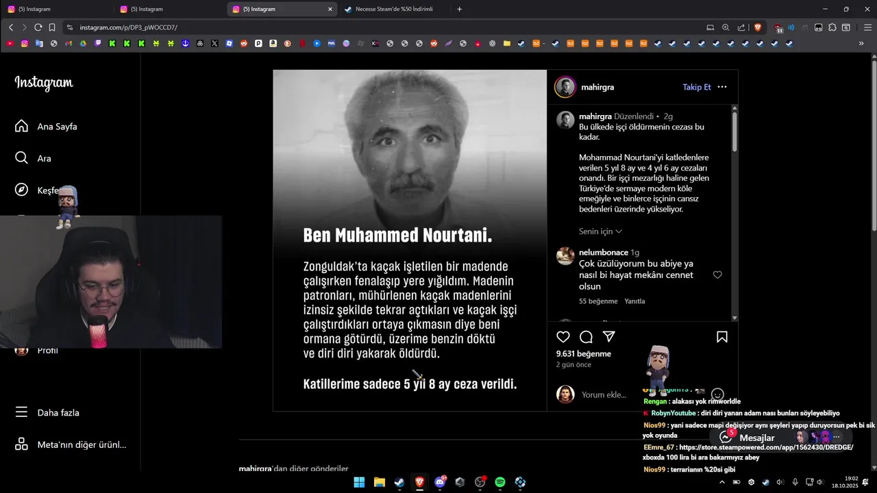This screenshot has width=877, height=493.
Task: Open the Google Drive bookmark
Action: coord(83,43)
